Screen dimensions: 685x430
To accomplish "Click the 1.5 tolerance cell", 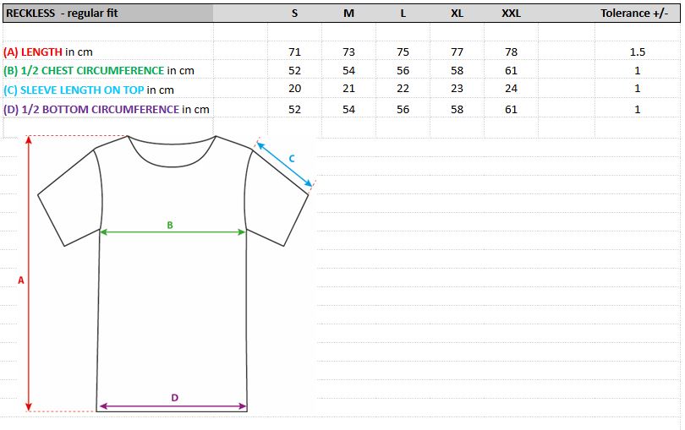I will tap(638, 52).
